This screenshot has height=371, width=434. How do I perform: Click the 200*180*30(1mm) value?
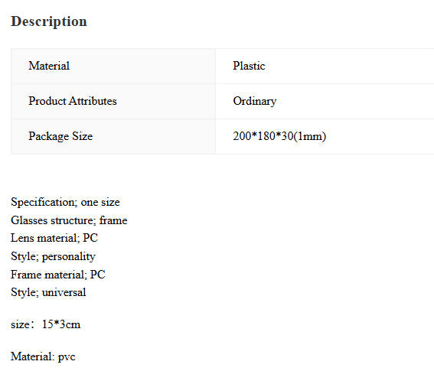point(279,136)
